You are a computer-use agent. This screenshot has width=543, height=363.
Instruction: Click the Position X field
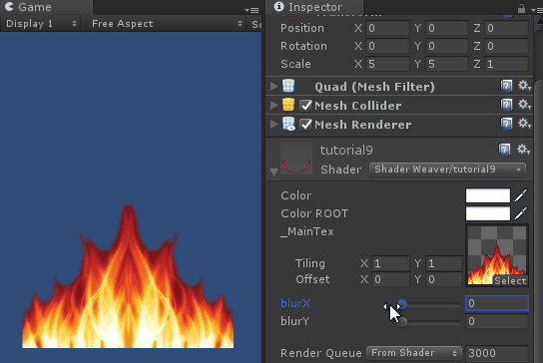click(x=388, y=28)
